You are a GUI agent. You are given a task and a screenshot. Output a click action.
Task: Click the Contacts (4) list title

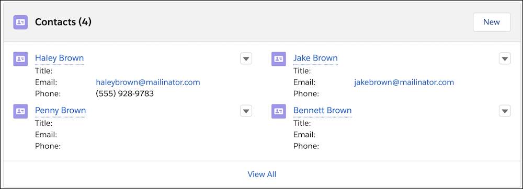pos(63,22)
